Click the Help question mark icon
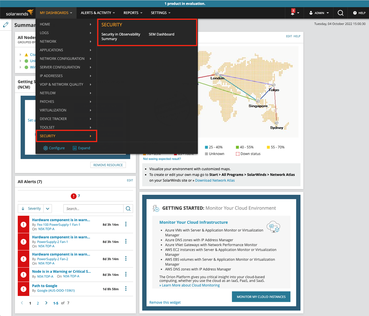The width and height of the screenshot is (369, 316). pos(354,13)
